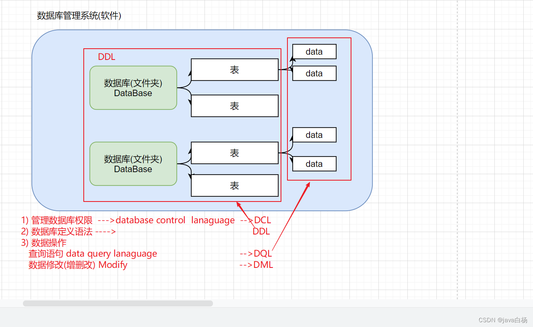Select the lower green 数据库(文件夹) DataBase box
This screenshot has height=327, width=533.
[133, 164]
